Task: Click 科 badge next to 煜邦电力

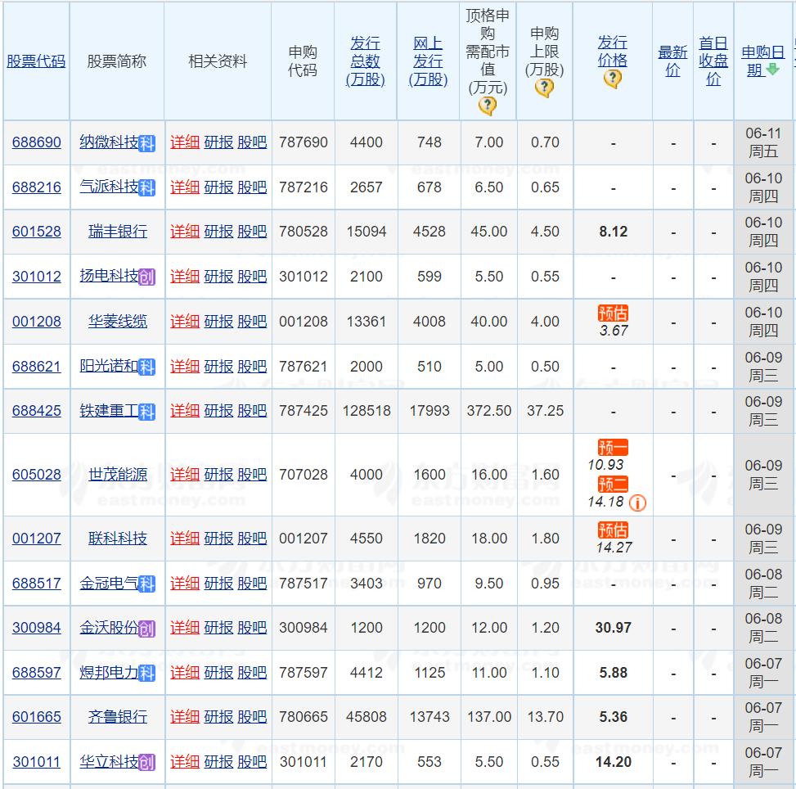Action: coord(146,673)
